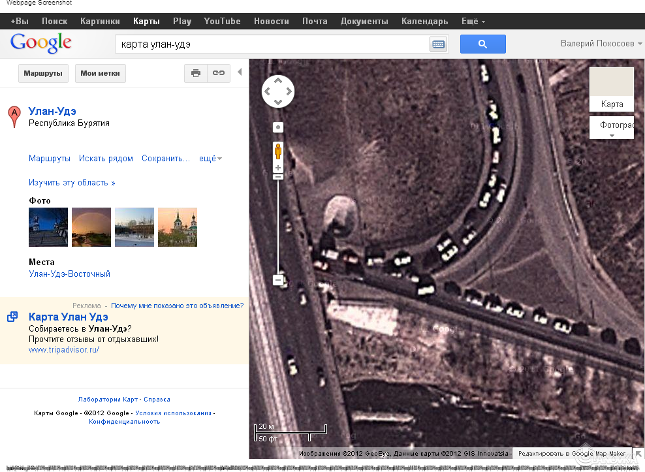Viewport: 645px width, 472px height.
Task: Open the church photo thumbnail
Action: click(x=177, y=227)
